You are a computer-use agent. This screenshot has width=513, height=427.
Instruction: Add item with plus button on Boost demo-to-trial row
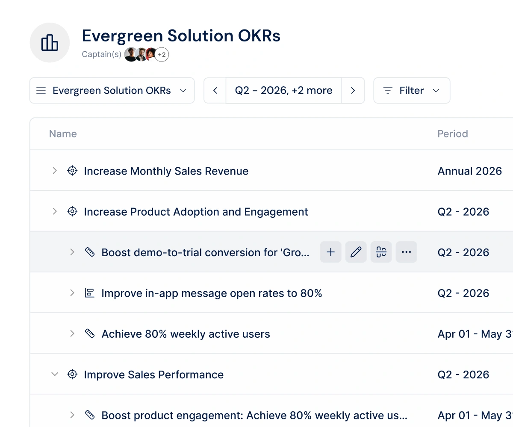(331, 252)
